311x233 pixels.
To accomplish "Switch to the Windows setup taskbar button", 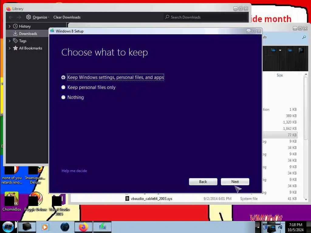I will point(102,227).
